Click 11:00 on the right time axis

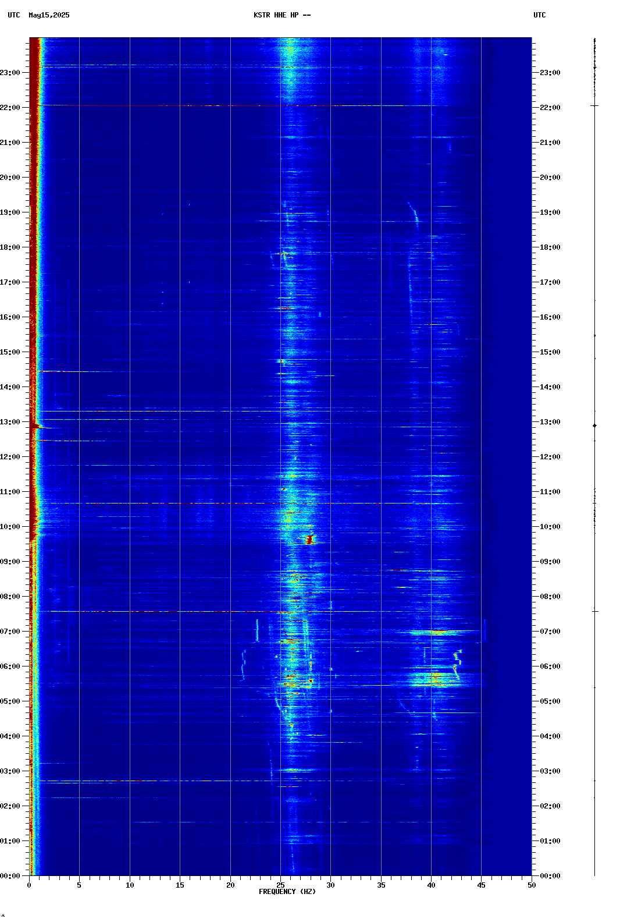point(550,492)
